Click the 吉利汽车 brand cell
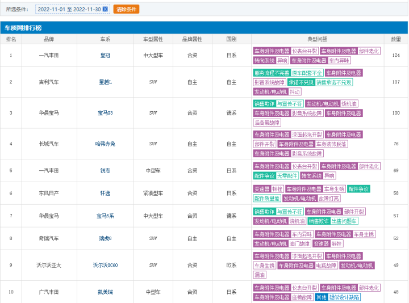 (x=49, y=82)
